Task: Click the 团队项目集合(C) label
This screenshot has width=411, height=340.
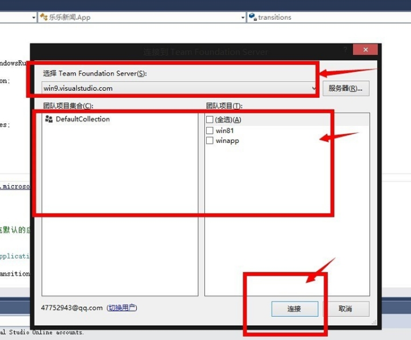Action: click(68, 106)
